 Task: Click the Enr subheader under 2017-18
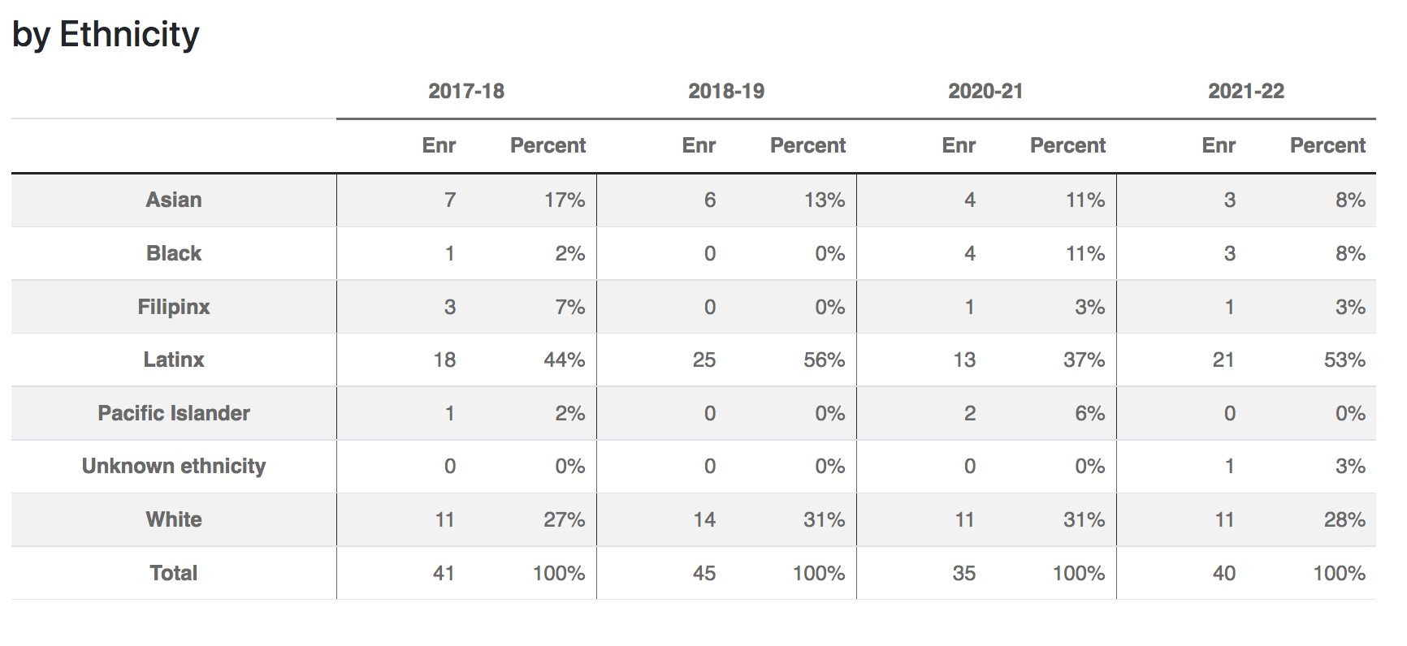(x=439, y=145)
